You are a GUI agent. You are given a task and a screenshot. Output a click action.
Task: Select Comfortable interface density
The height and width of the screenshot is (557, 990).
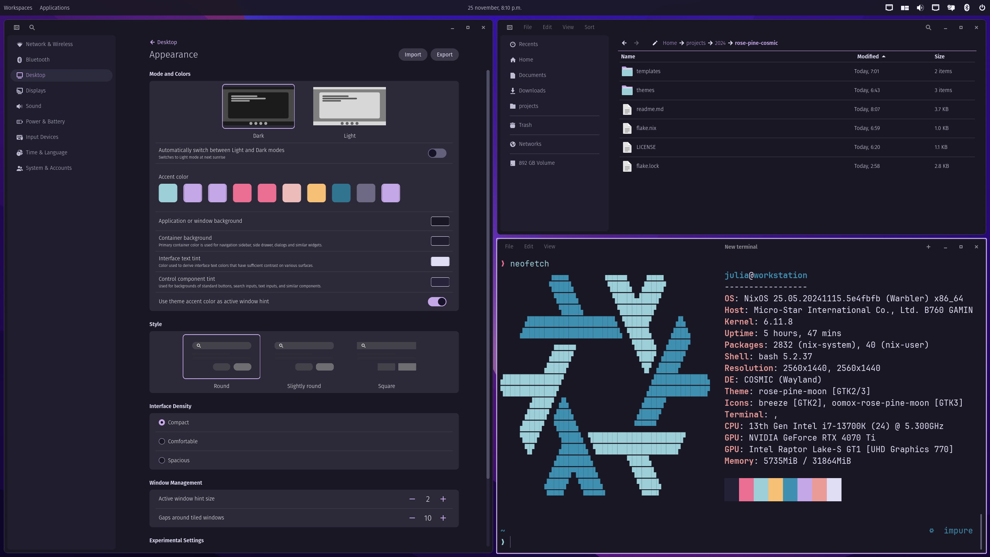point(162,441)
